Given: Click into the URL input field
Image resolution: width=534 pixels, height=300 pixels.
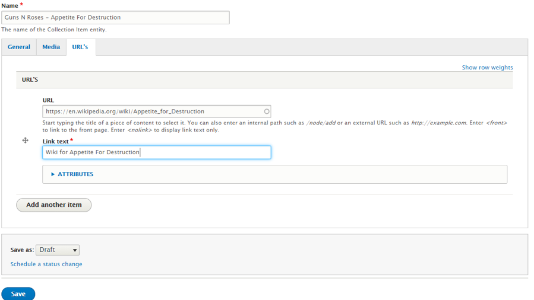Looking at the screenshot, I should pos(151,111).
